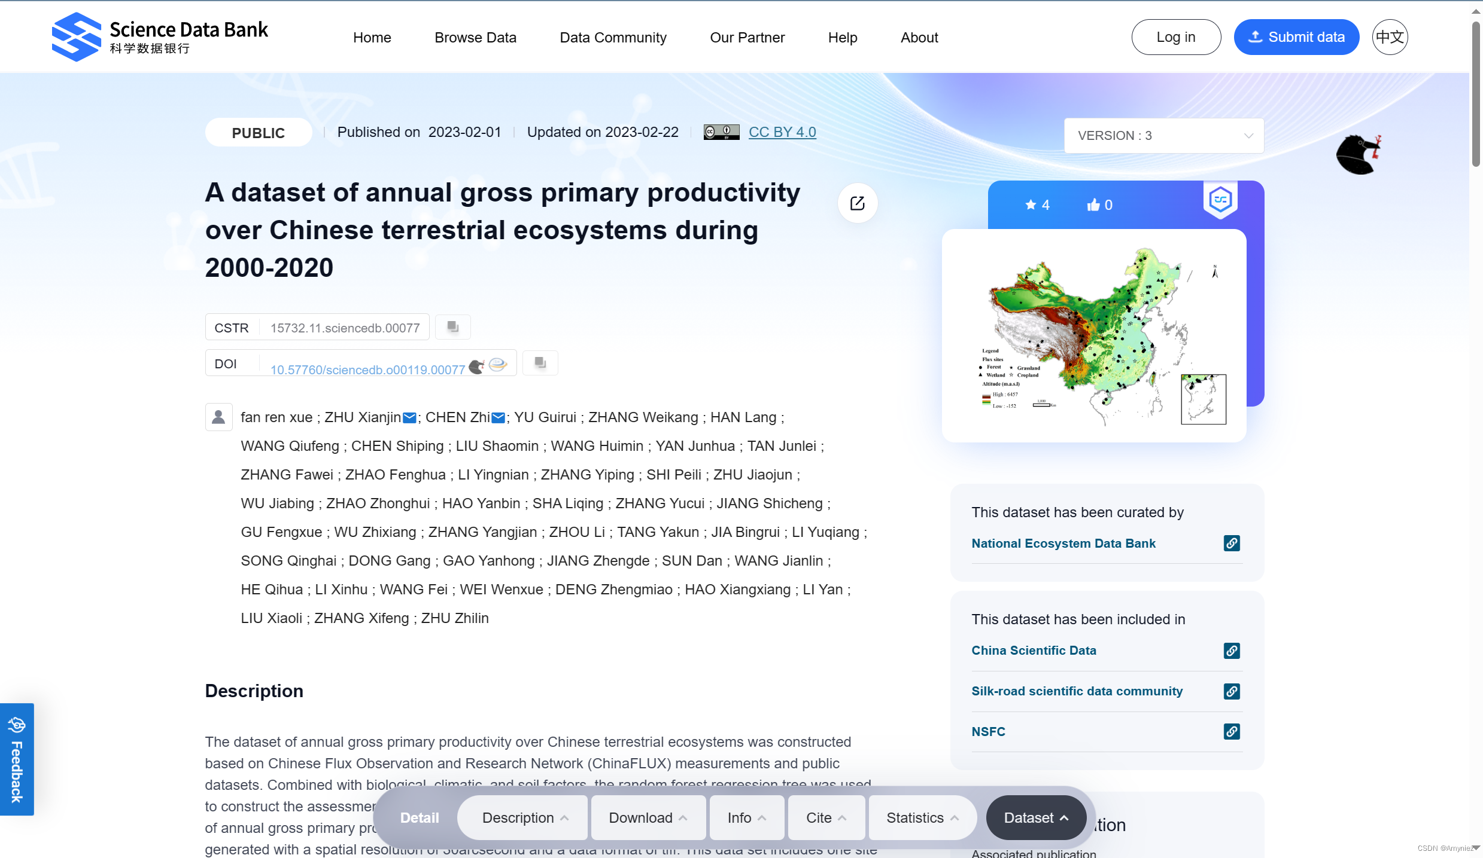1483x858 pixels.
Task: Go to Data Community menu
Action: tap(613, 38)
